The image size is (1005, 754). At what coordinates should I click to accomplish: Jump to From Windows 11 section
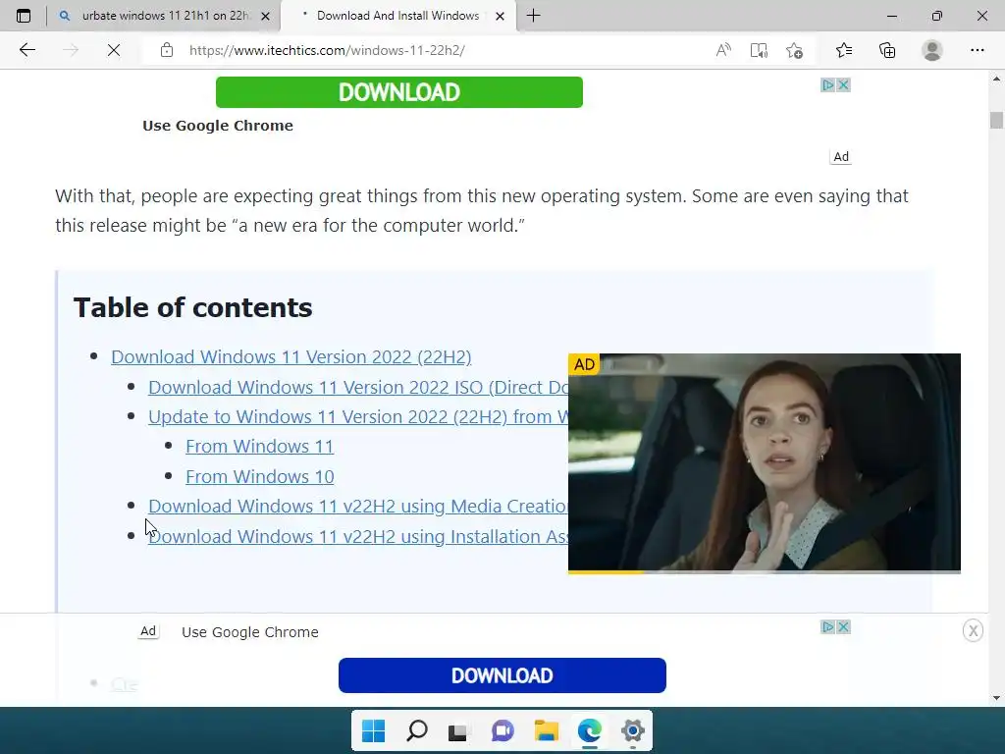click(259, 447)
